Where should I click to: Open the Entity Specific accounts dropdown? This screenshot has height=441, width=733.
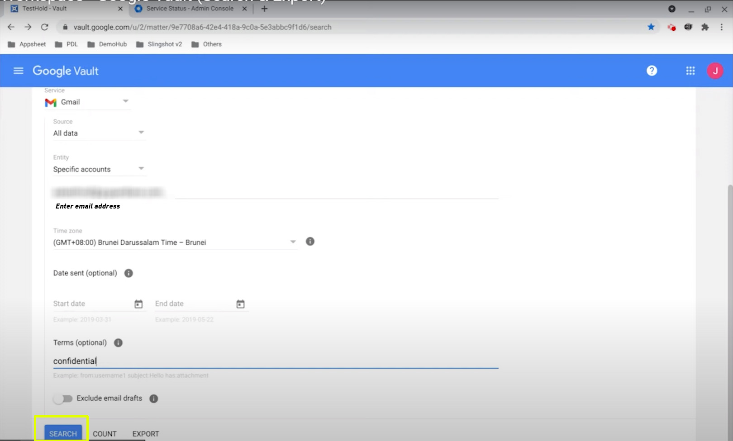point(99,169)
